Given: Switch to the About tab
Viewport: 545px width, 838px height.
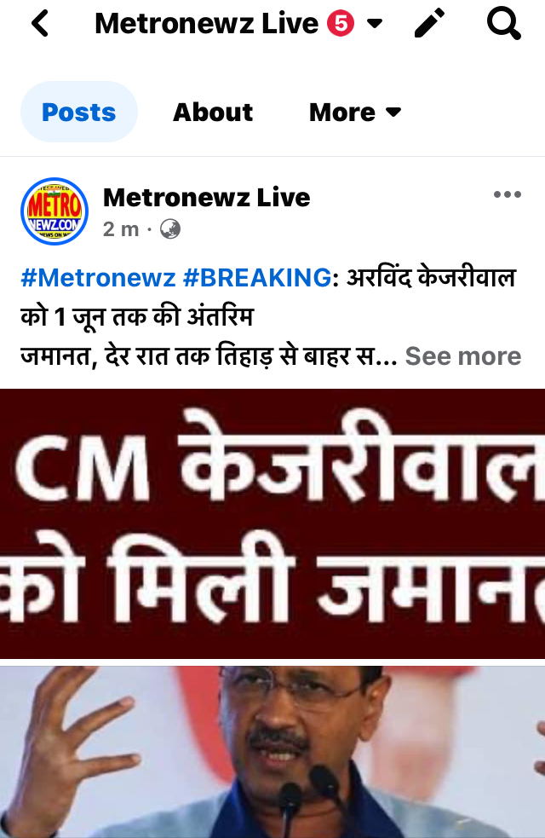Looking at the screenshot, I should 212,113.
